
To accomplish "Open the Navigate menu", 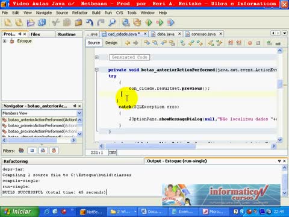I will (44, 13).
